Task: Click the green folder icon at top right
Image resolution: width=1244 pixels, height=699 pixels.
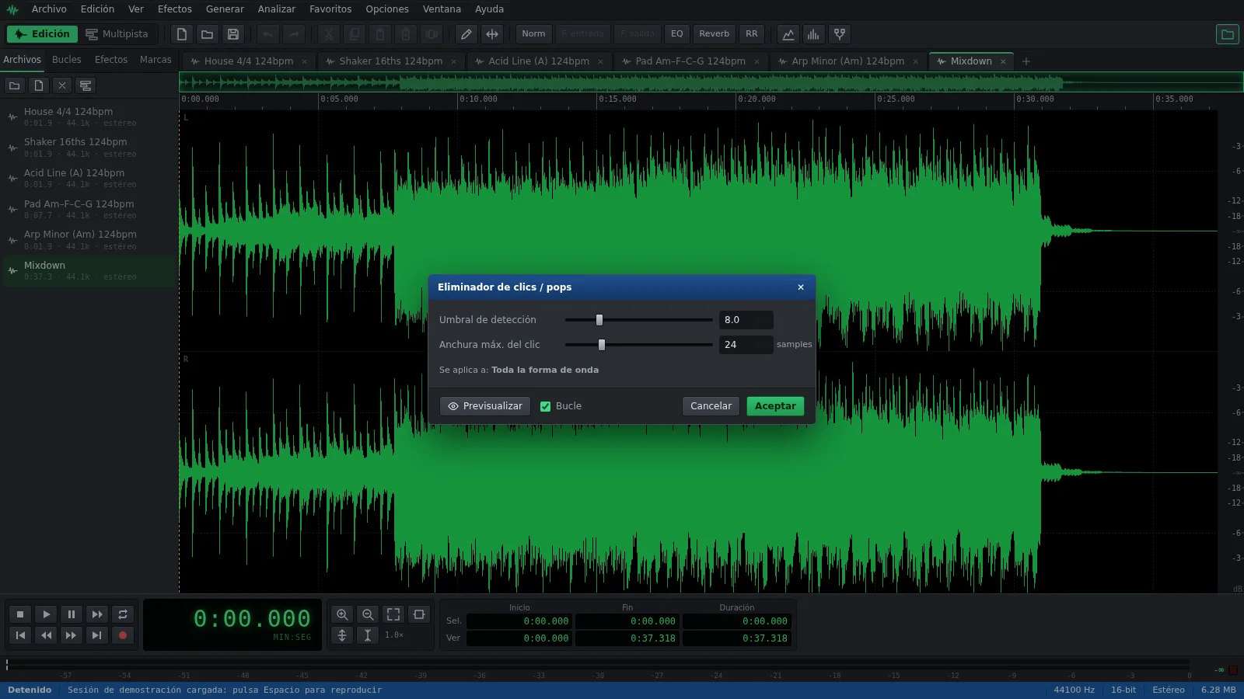Action: (1228, 34)
